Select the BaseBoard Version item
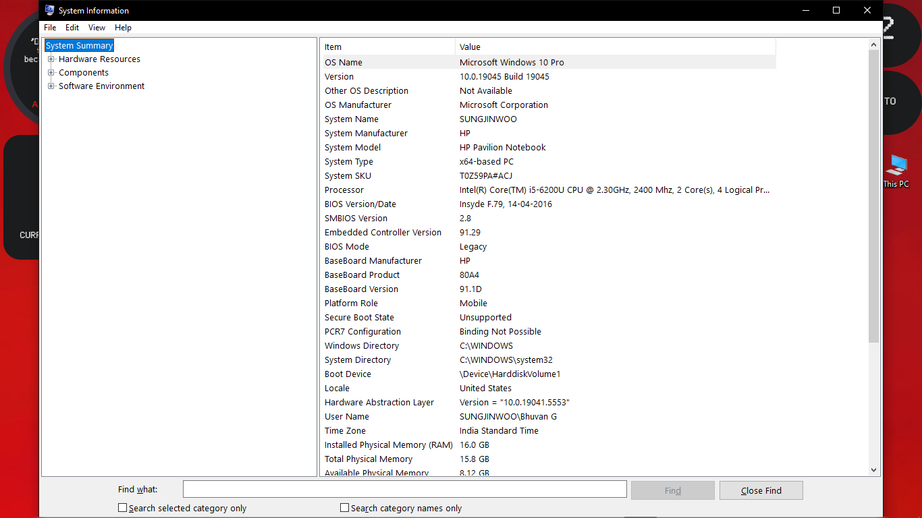The image size is (922, 518). click(361, 289)
